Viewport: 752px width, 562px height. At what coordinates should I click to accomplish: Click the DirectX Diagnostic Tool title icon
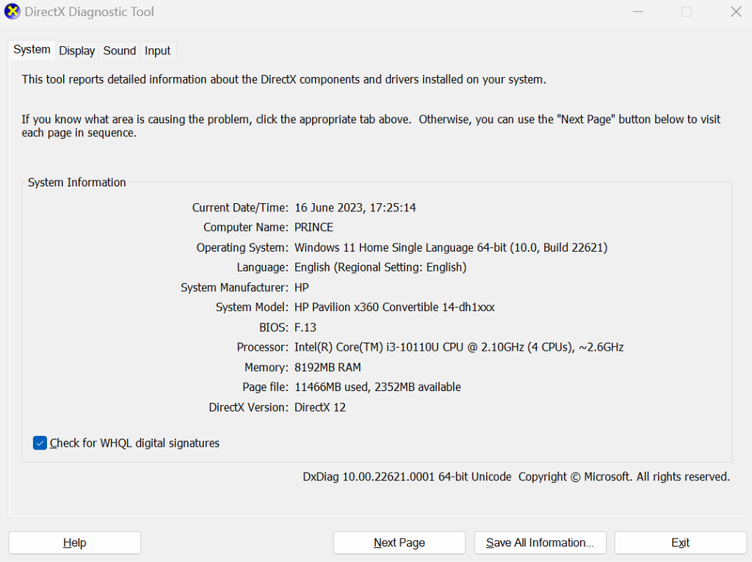(x=12, y=12)
